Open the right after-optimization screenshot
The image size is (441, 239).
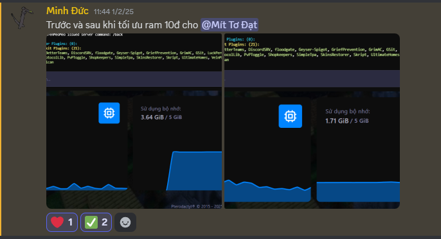click(312, 121)
